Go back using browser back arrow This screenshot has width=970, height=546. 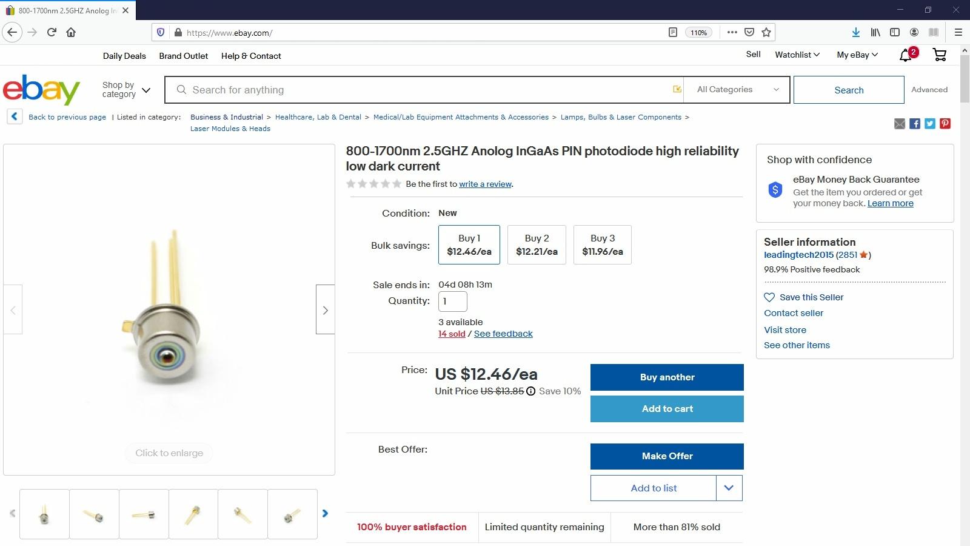tap(12, 32)
